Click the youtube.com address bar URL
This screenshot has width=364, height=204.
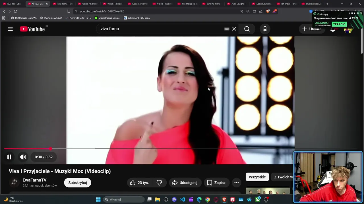[x=102, y=11]
